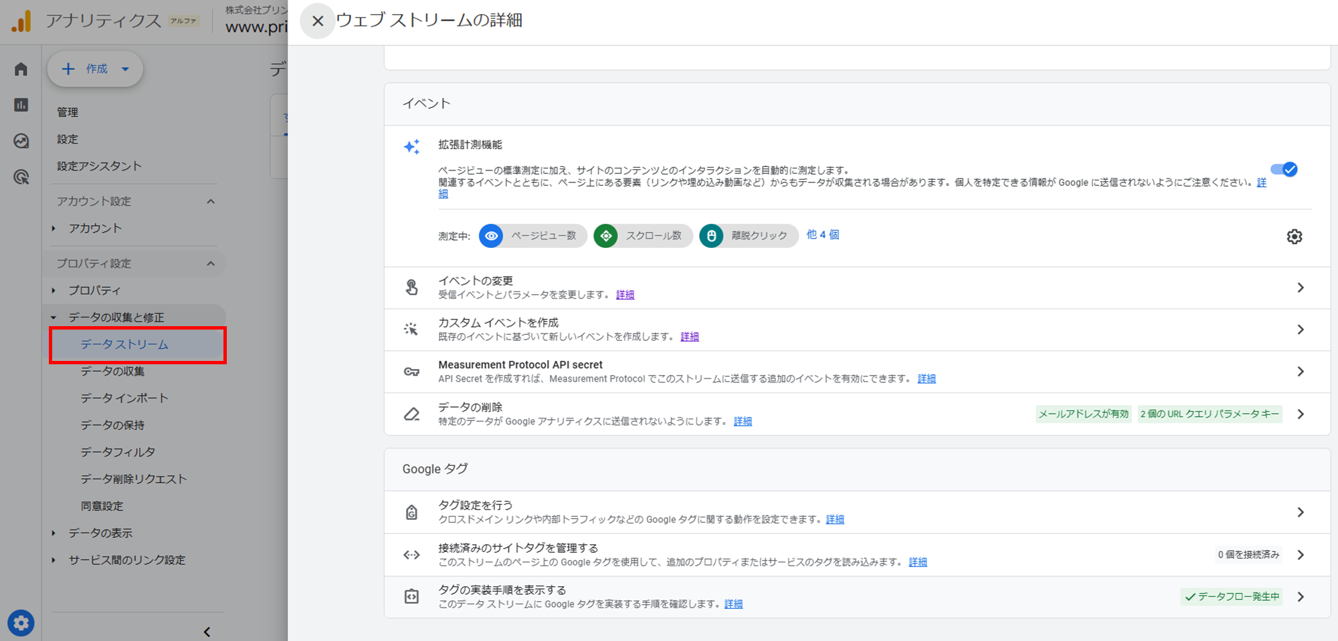1338x641 pixels.
Task: Close the web stream details panel
Action: (x=318, y=21)
